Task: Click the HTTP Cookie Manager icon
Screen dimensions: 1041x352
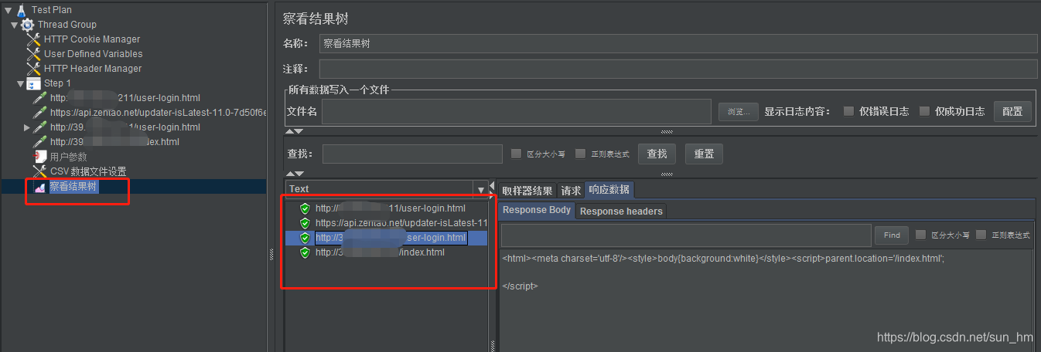Action: 33,39
